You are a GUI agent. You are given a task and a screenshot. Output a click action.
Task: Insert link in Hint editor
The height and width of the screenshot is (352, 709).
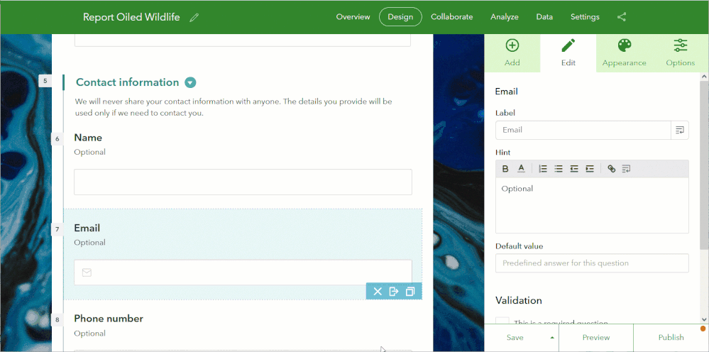tap(611, 169)
